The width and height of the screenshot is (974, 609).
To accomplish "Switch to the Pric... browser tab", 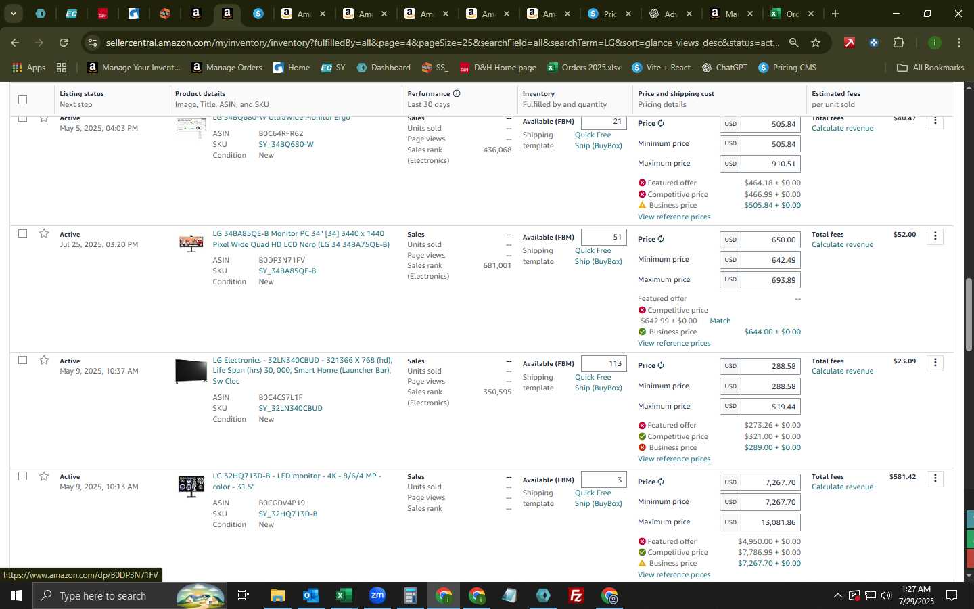I will pyautogui.click(x=609, y=14).
